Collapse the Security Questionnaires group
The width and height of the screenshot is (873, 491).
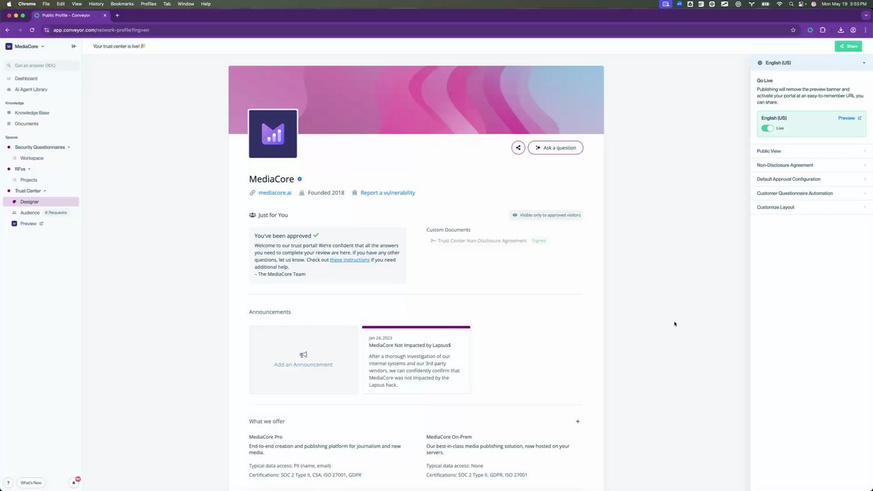click(x=68, y=147)
